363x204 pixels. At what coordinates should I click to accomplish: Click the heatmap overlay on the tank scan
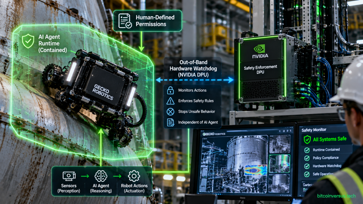256,170
